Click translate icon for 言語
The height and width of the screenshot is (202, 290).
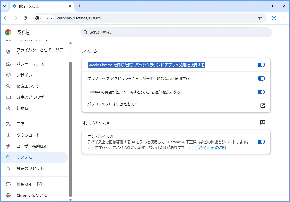[8, 124]
